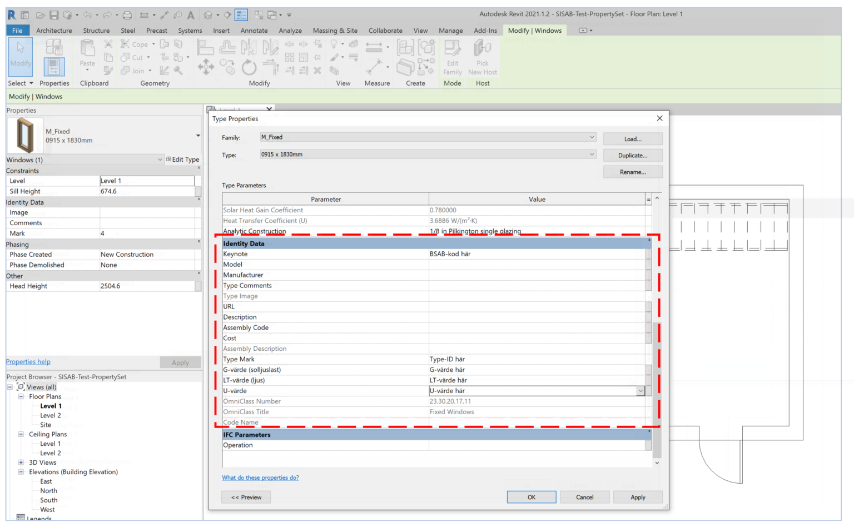Open the Properties help link
854x532 pixels.
coord(28,362)
